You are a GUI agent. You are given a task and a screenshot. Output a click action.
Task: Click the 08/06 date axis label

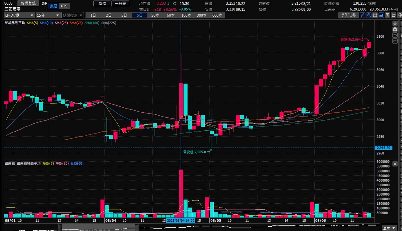pyautogui.click(x=320, y=221)
